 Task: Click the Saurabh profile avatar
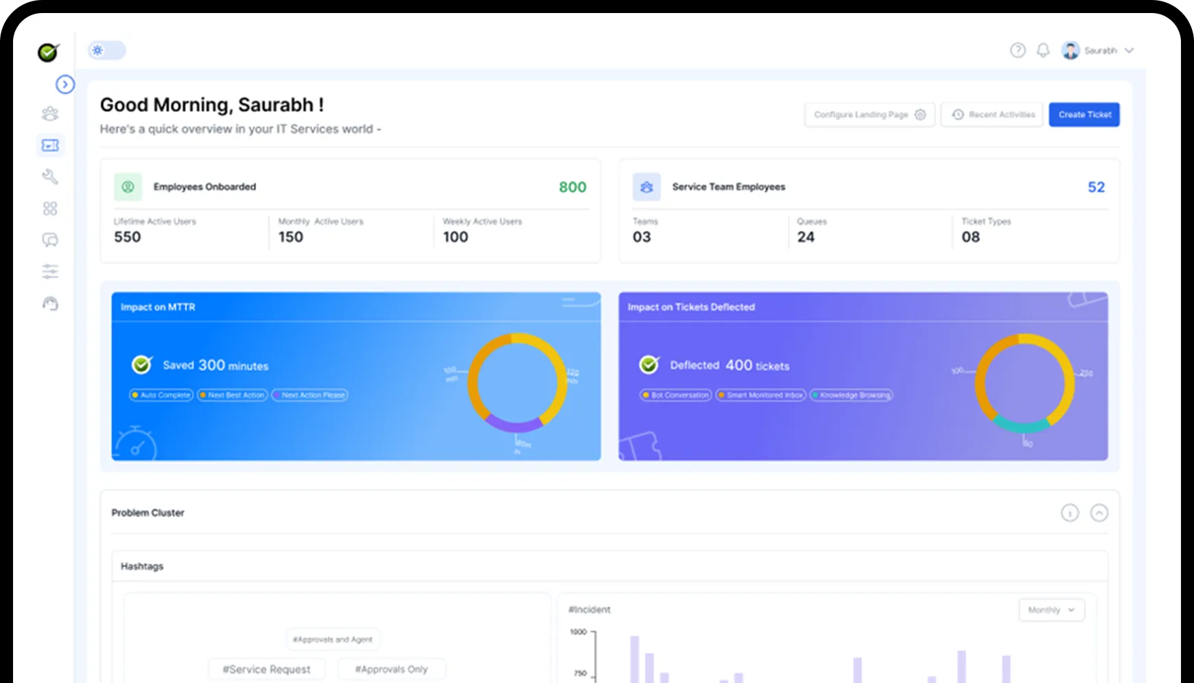1070,50
